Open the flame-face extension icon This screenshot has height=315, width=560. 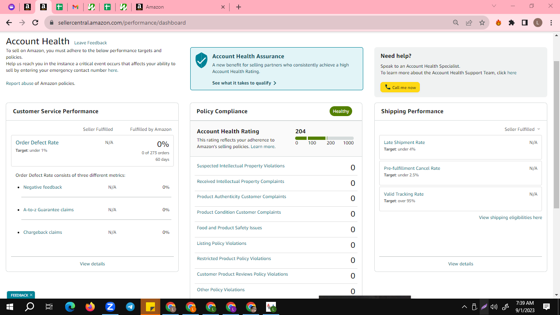click(x=499, y=23)
